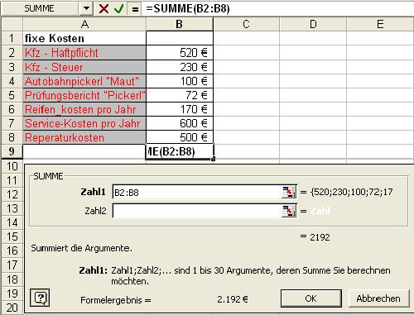The image size is (414, 315).
Task: Collapse dialog using Zahl1 range selector icon
Action: (289, 192)
